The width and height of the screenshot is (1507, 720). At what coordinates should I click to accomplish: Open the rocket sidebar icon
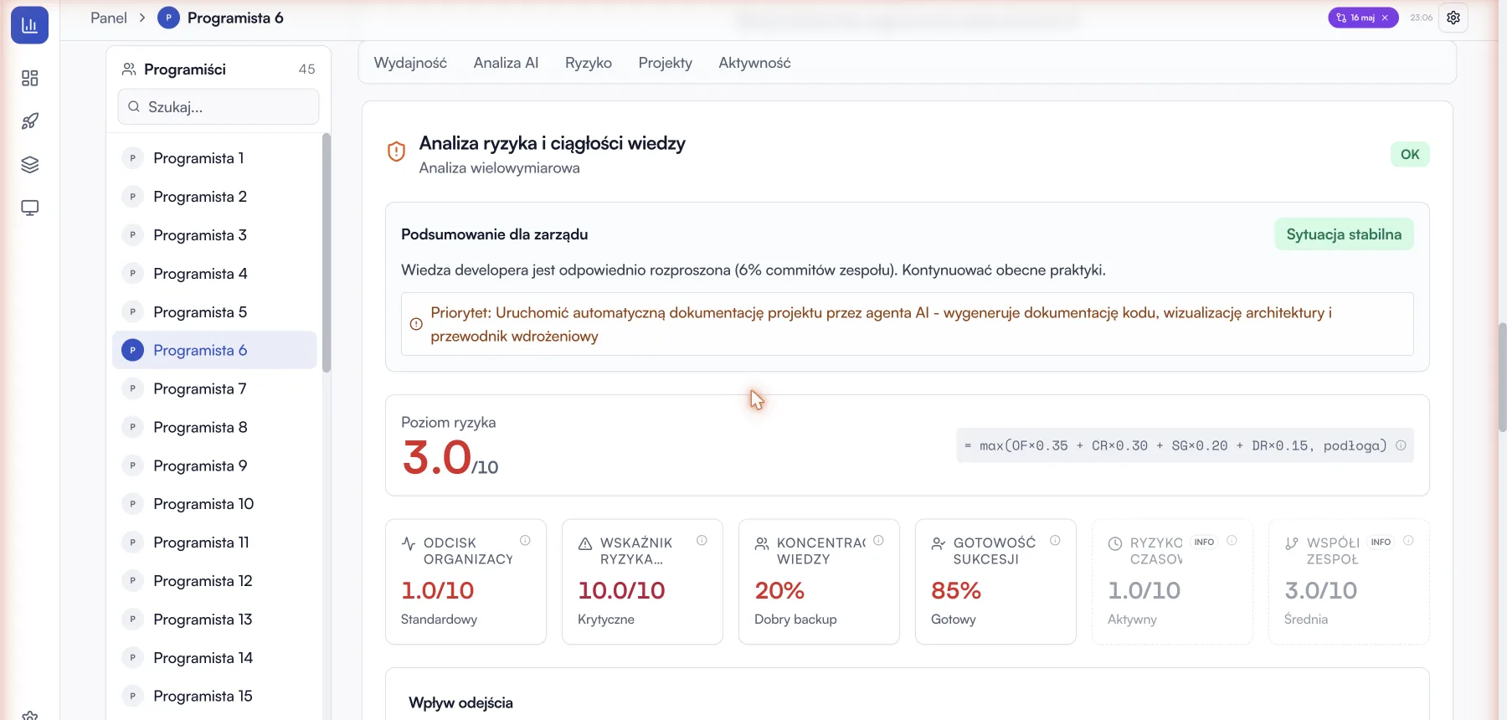point(30,121)
